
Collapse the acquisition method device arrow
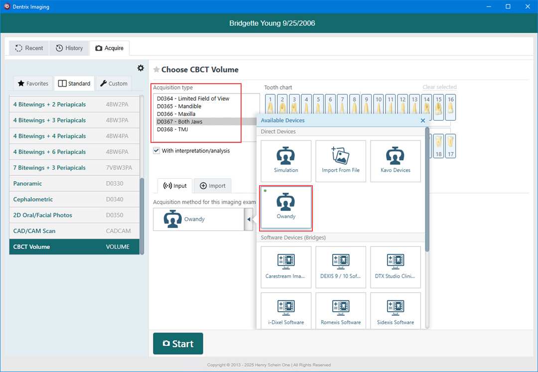(248, 219)
